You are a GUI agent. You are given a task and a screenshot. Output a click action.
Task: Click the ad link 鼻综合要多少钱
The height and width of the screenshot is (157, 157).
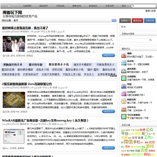(x=75, y=69)
